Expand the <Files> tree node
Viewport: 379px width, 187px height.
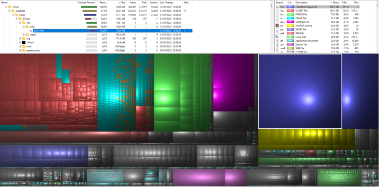[20, 43]
